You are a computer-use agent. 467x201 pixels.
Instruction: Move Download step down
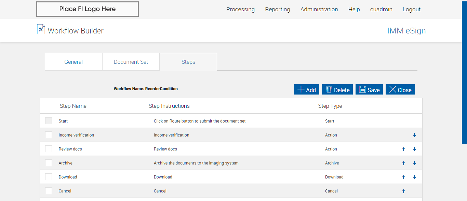coord(414,177)
